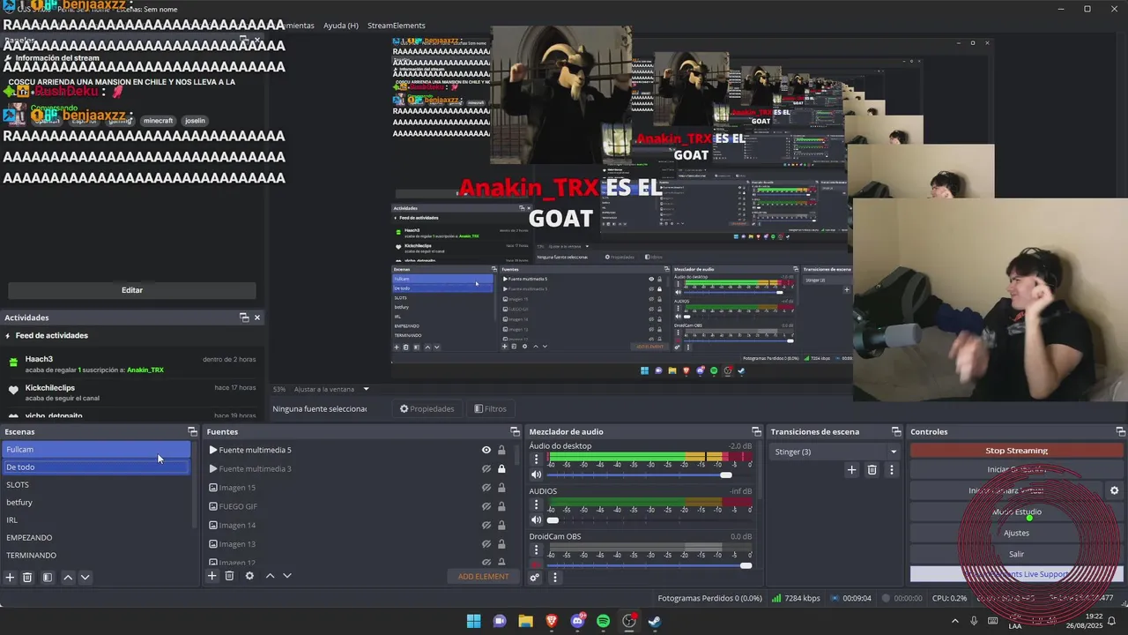Open the Áudio do desktop channel options menu
Screen dimensions: 1128x635
[536, 459]
